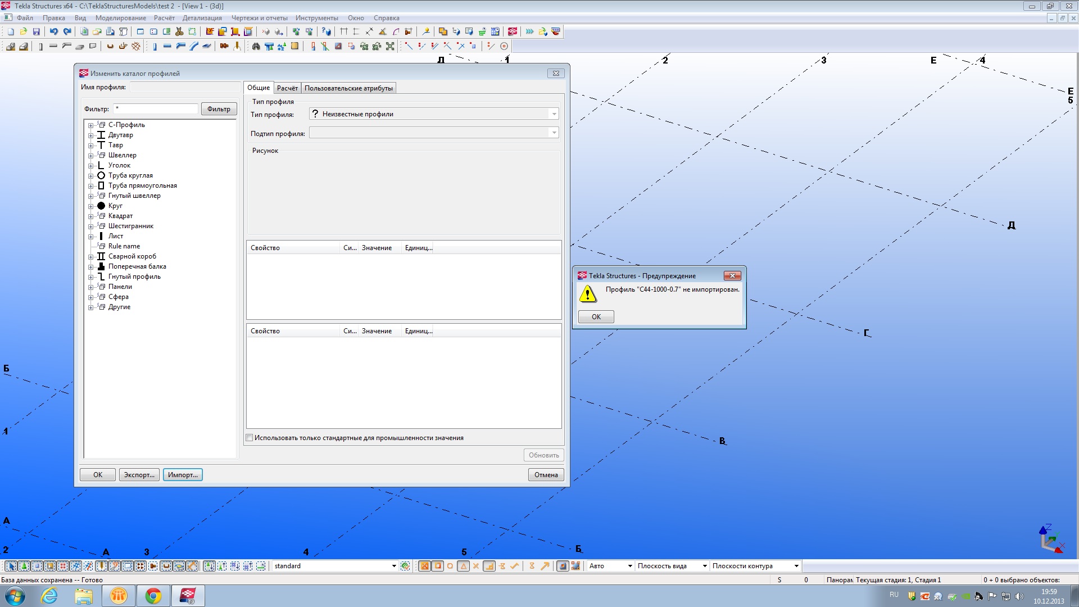Click the Undo arrow icon
Viewport: 1079px width, 607px height.
53,31
